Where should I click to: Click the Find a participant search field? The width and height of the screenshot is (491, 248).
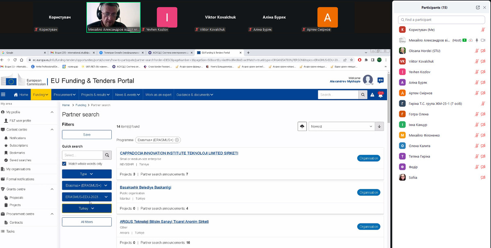(442, 20)
